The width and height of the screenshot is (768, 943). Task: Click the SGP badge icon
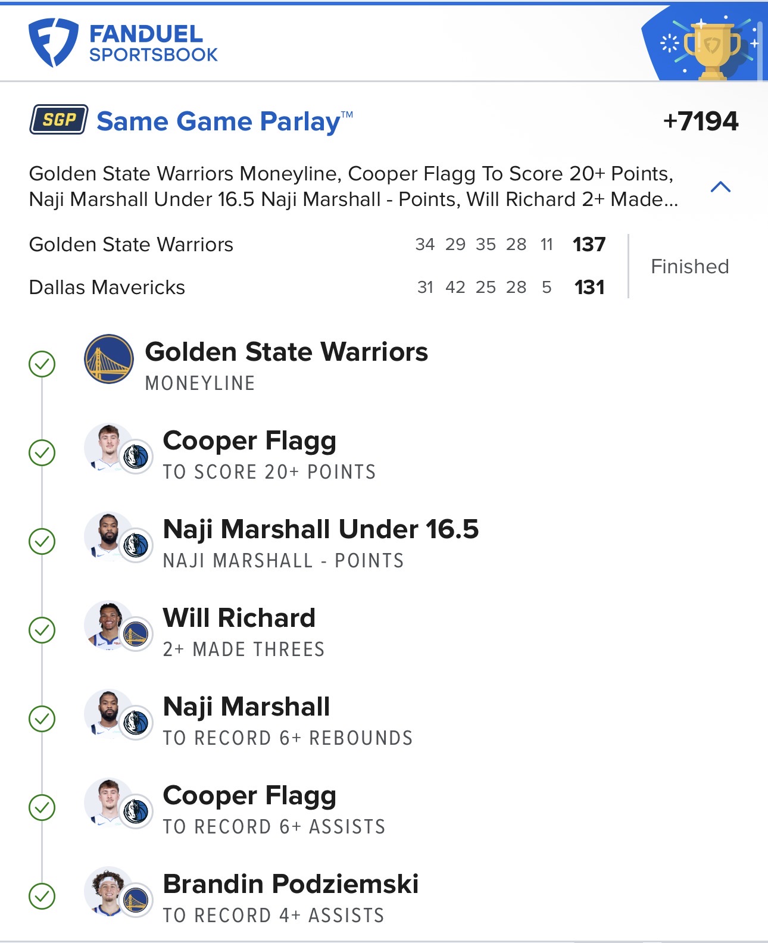[59, 120]
